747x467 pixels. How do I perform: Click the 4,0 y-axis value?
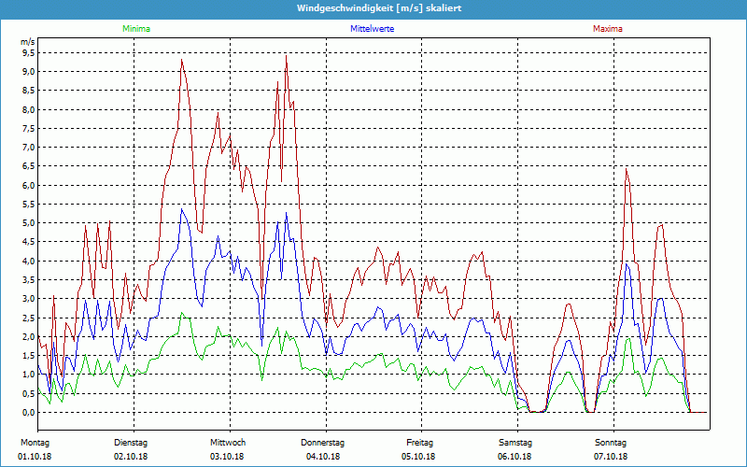(29, 262)
